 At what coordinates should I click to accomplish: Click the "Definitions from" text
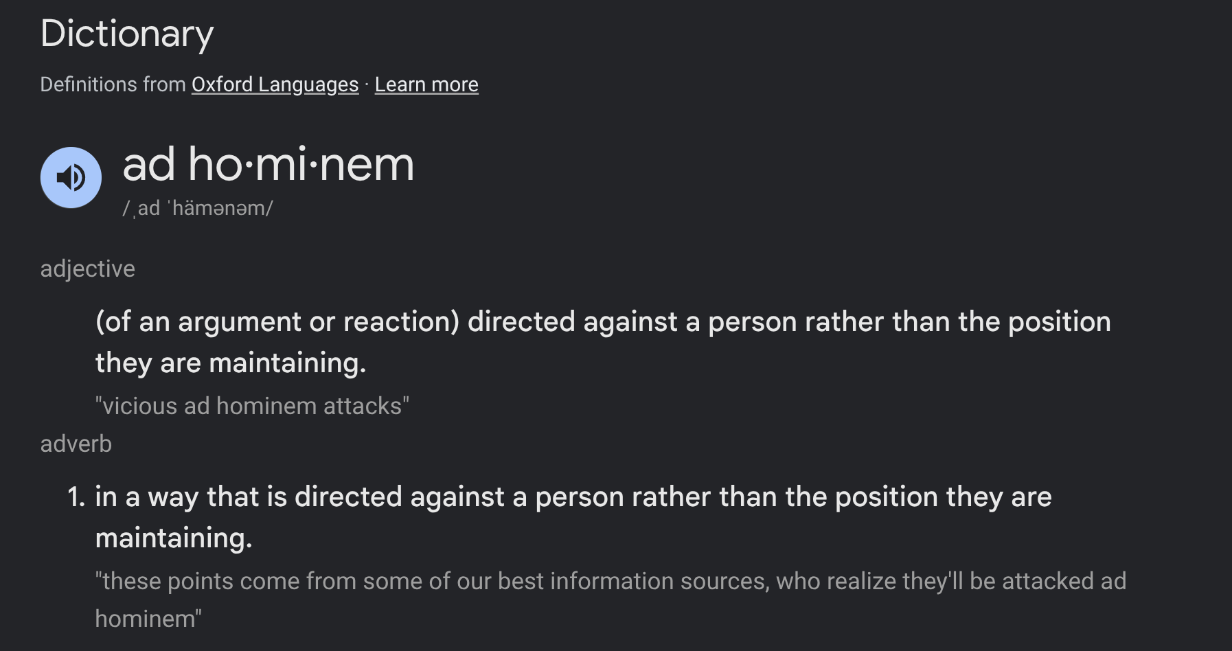coord(113,84)
